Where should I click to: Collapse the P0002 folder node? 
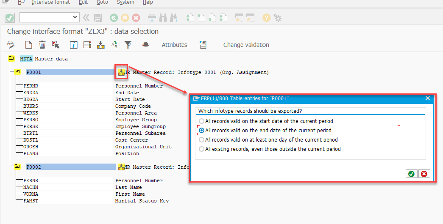[17, 167]
